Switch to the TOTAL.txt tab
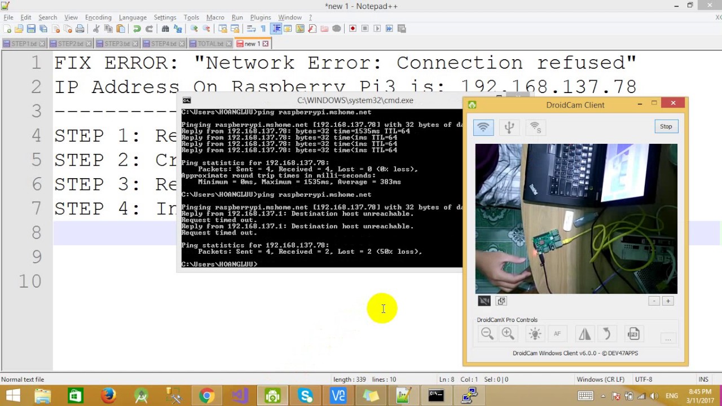The height and width of the screenshot is (406, 722). tap(210, 43)
